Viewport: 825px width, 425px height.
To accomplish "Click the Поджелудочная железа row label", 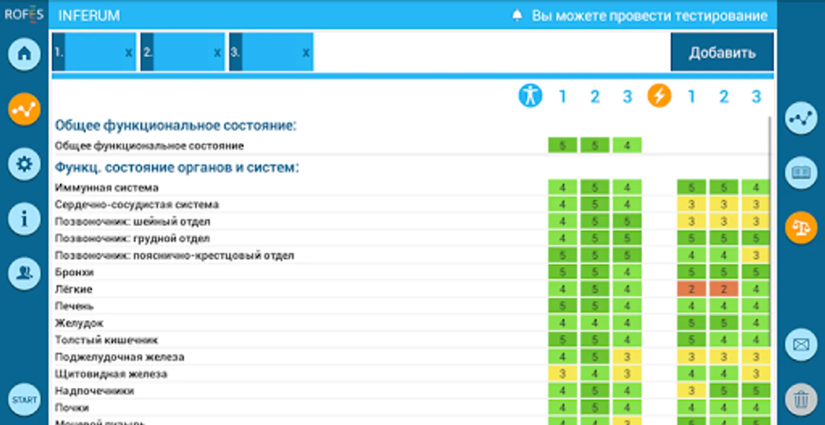I will 120,357.
